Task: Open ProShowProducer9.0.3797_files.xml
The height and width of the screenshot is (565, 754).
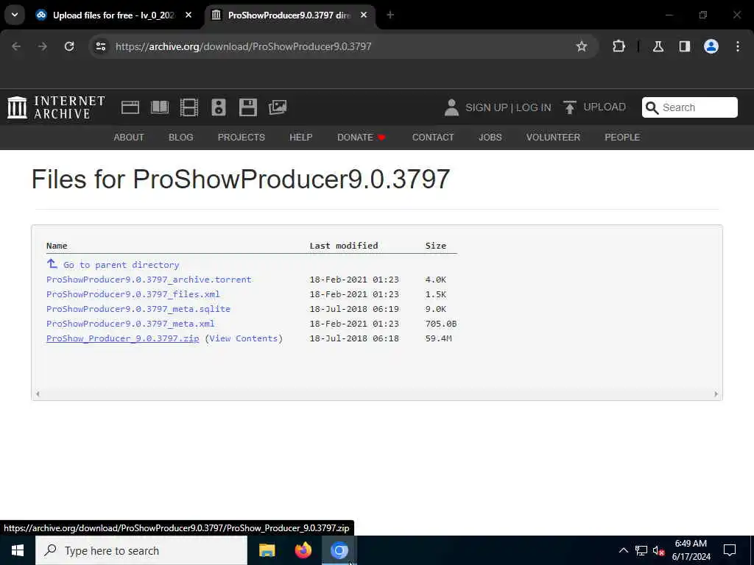Action: (133, 294)
